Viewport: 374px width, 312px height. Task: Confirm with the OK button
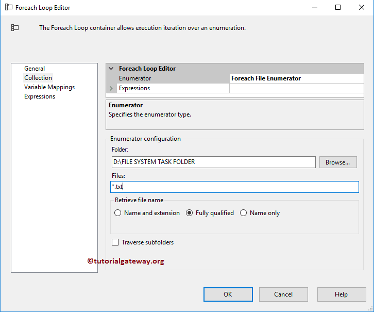[x=228, y=294]
